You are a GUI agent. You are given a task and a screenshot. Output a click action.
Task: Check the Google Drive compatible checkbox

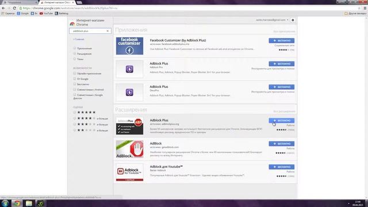[75, 95]
